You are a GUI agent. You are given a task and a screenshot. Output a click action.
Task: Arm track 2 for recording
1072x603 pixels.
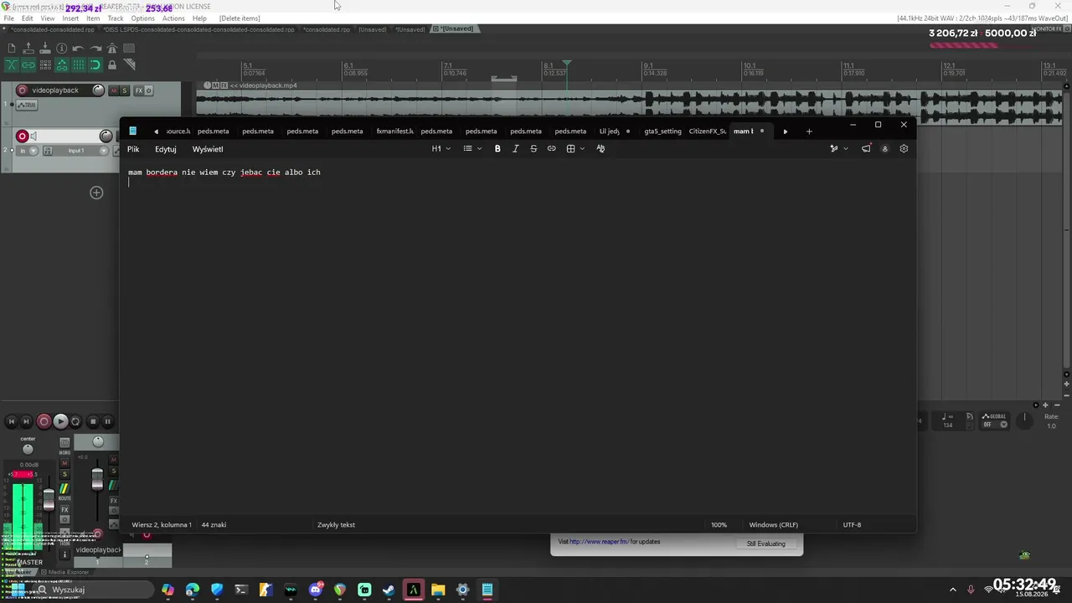coord(23,137)
